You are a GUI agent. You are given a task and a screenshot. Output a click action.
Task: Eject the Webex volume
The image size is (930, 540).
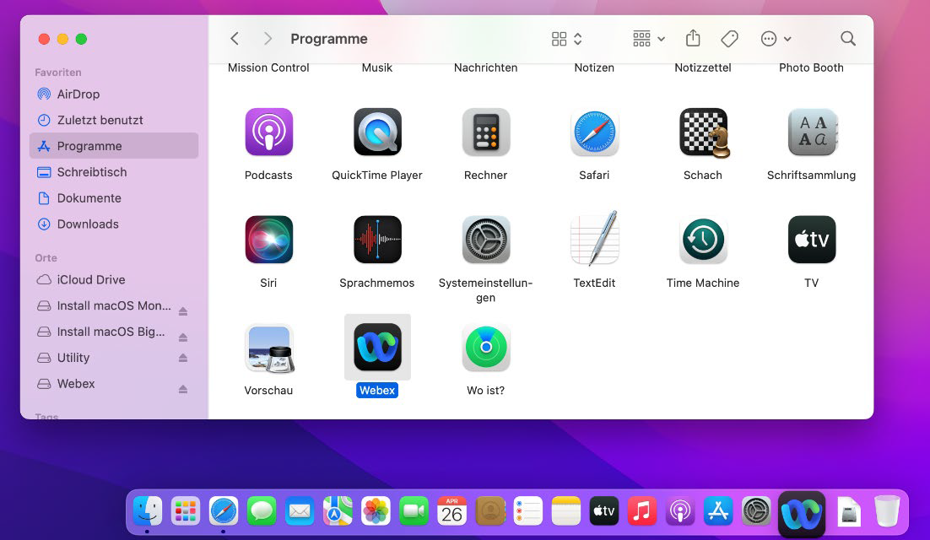tap(183, 390)
